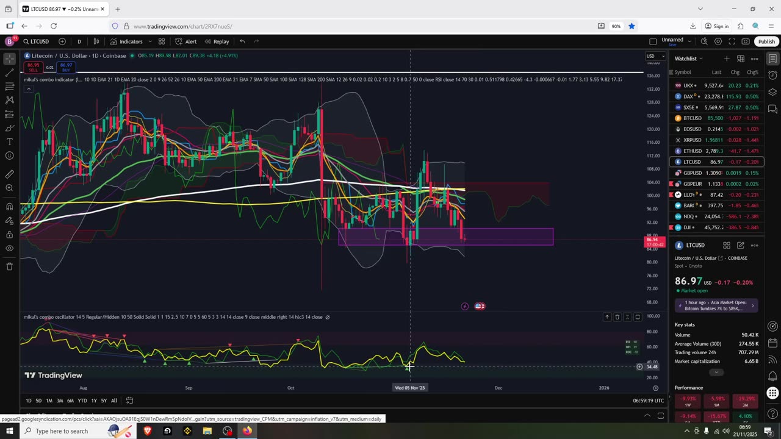Collapse the indicator legend arrow
This screenshot has width=781, height=439.
click(x=28, y=89)
